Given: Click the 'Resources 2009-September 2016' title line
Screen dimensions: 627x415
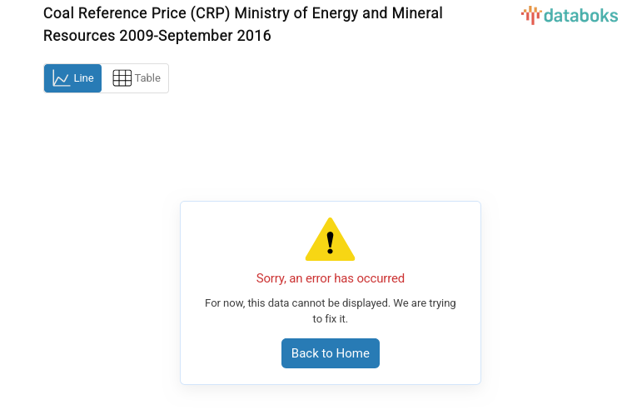Looking at the screenshot, I should pyautogui.click(x=157, y=36).
